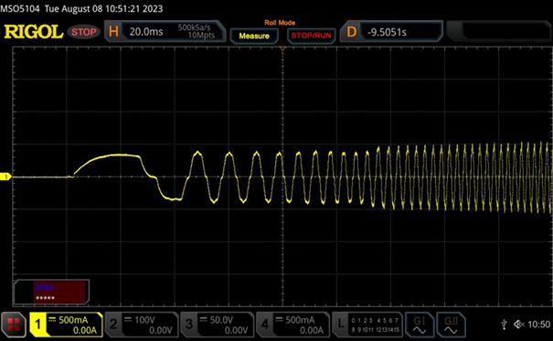Open the GII waveform generator icon
The width and height of the screenshot is (553, 341).
[451, 325]
